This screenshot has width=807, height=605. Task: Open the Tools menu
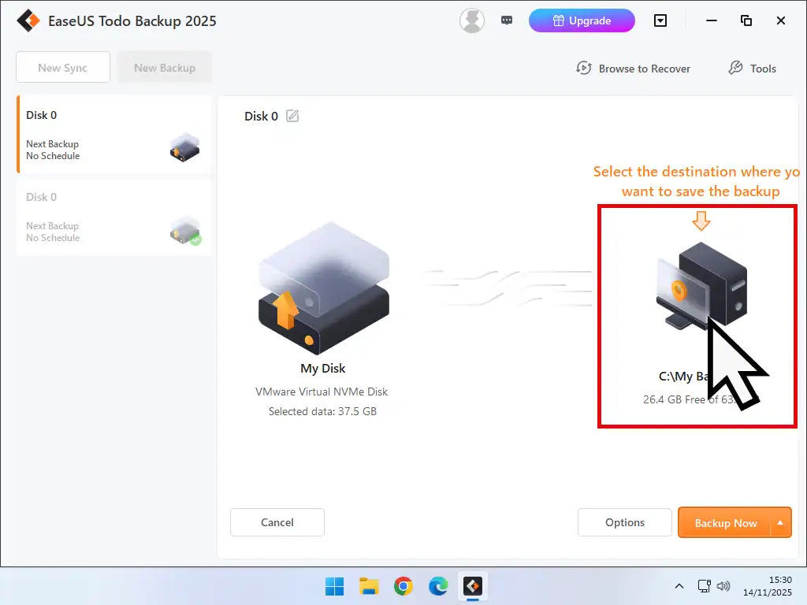coord(751,69)
